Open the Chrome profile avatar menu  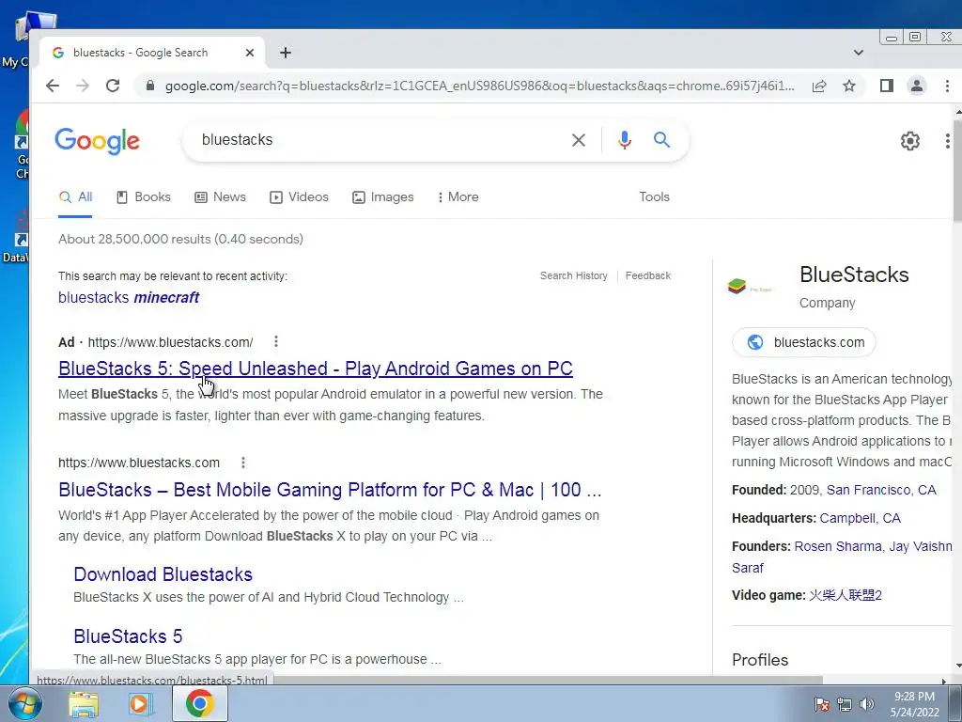[917, 86]
